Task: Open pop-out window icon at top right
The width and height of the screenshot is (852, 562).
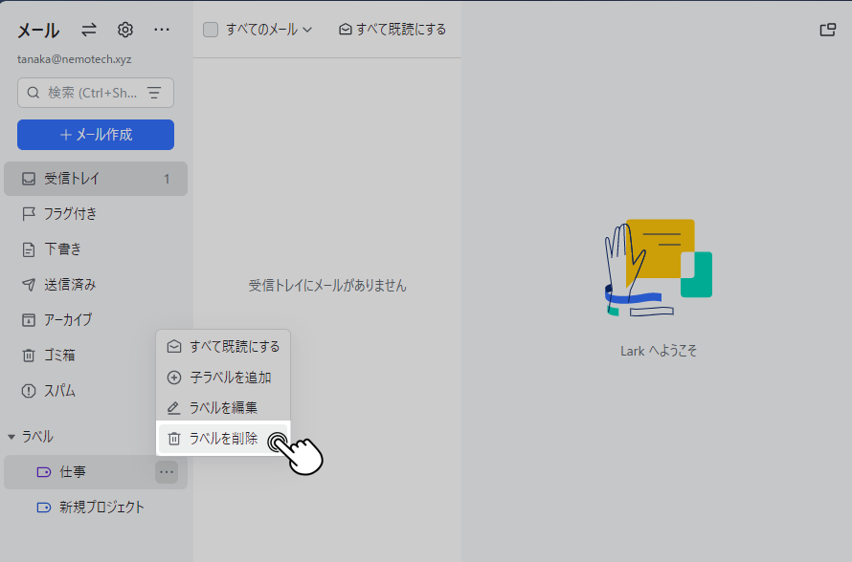Action: pos(828,30)
